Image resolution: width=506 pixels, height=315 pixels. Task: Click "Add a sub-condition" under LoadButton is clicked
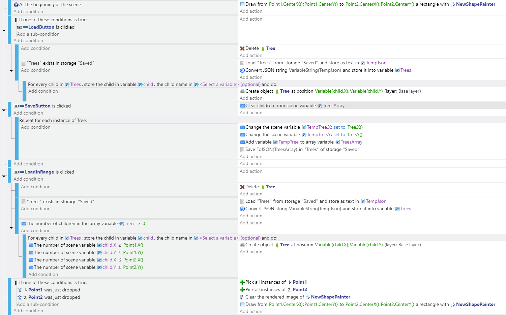click(38, 34)
